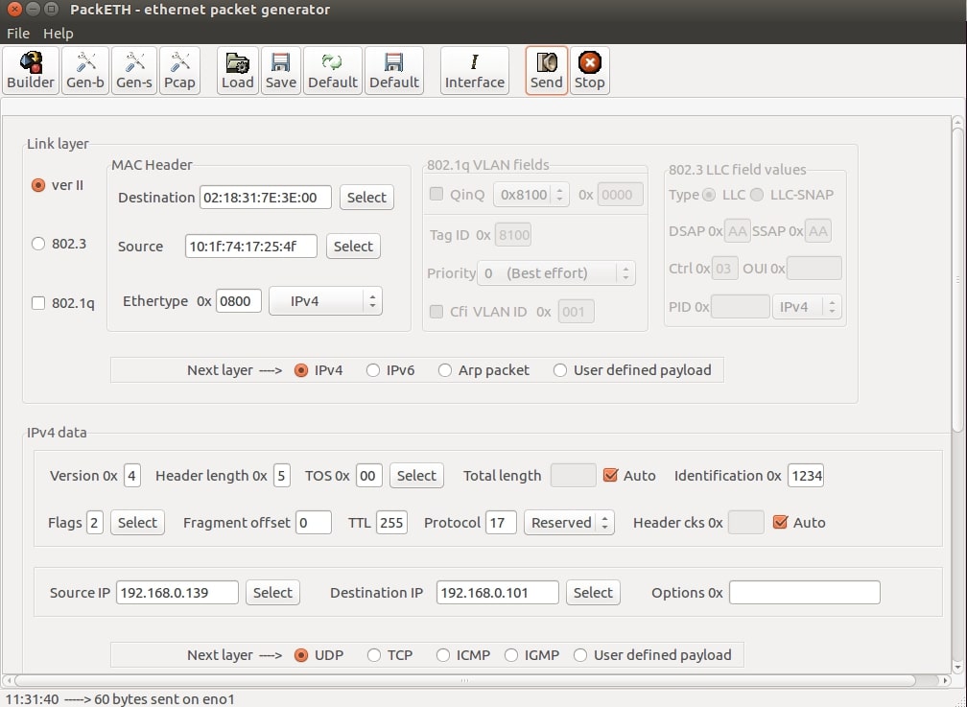Click the vertical scrollbar handle
Image resolution: width=967 pixels, height=707 pixels.
click(957, 280)
